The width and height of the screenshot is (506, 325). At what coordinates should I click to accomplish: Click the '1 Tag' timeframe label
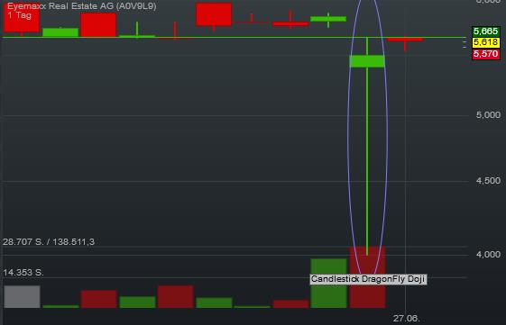pos(19,15)
